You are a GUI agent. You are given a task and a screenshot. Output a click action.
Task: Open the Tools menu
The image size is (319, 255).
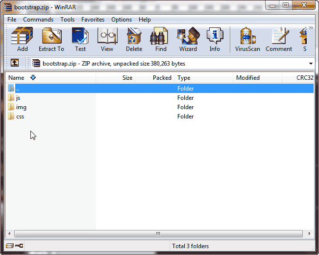pos(67,20)
